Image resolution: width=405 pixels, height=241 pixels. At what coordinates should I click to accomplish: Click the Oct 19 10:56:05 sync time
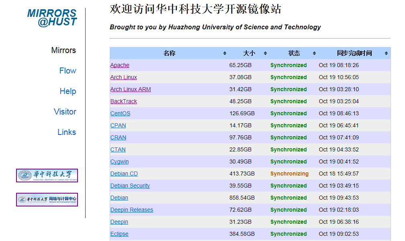[x=339, y=77]
